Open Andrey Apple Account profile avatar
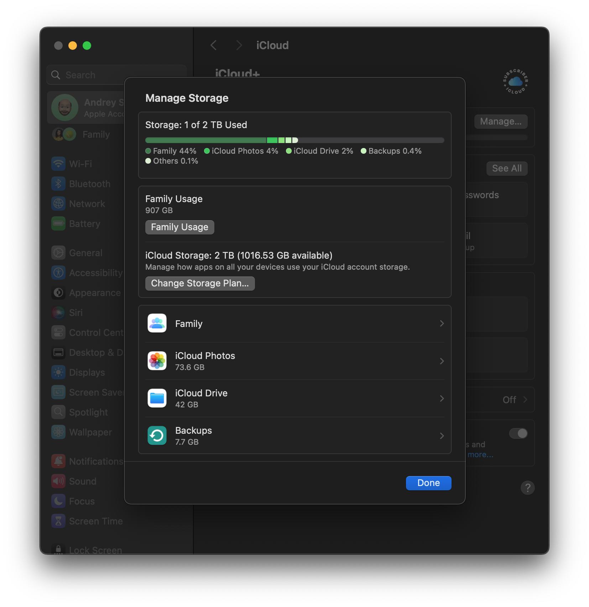 [x=65, y=107]
